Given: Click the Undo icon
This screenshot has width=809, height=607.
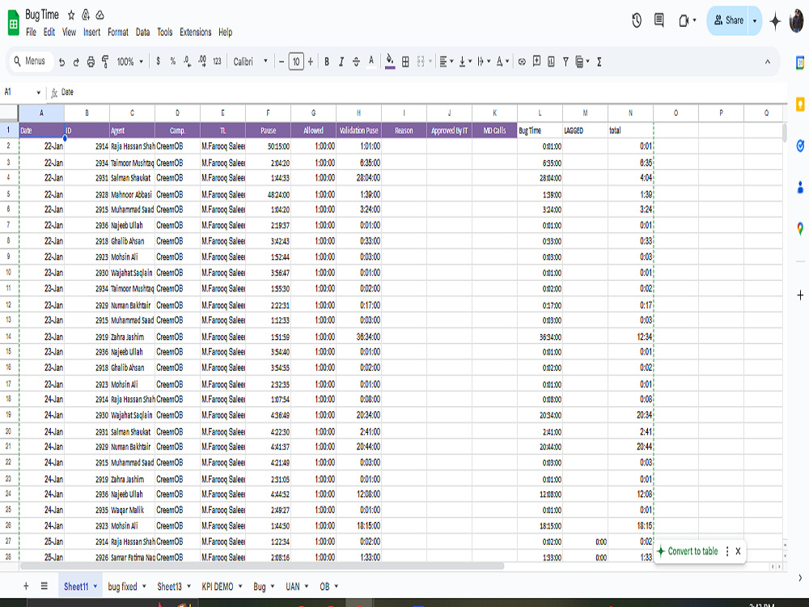Looking at the screenshot, I should click(62, 62).
